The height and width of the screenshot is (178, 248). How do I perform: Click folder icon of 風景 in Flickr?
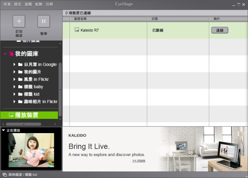click(20, 79)
